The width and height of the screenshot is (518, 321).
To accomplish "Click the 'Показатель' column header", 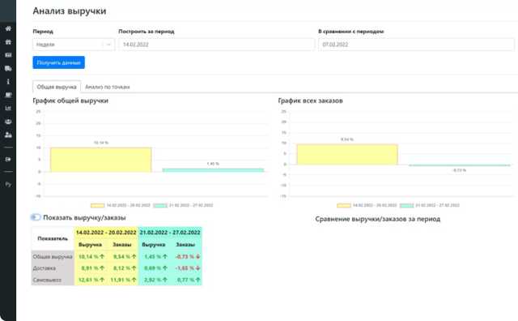I will click(x=53, y=238).
